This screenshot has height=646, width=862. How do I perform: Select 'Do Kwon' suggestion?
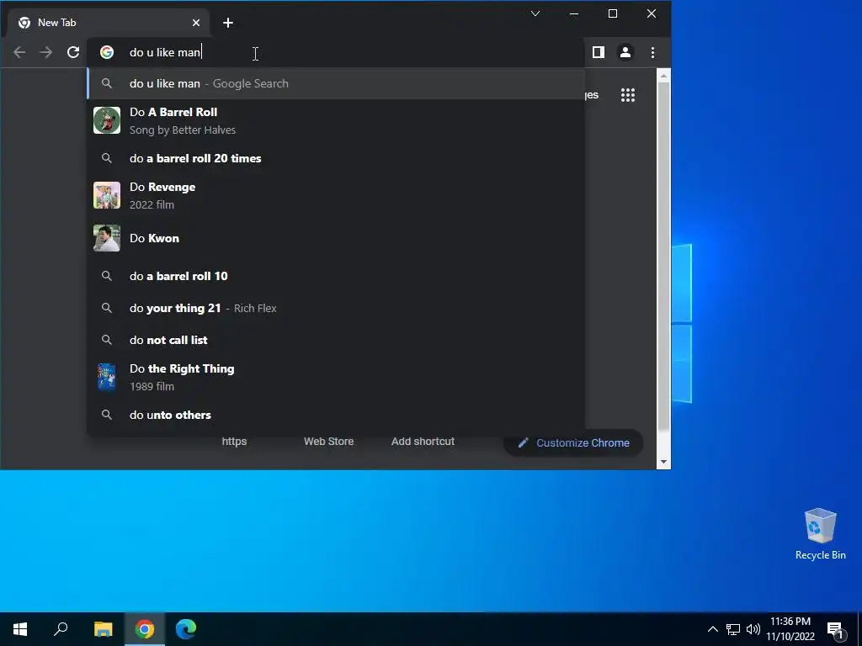[335, 238]
